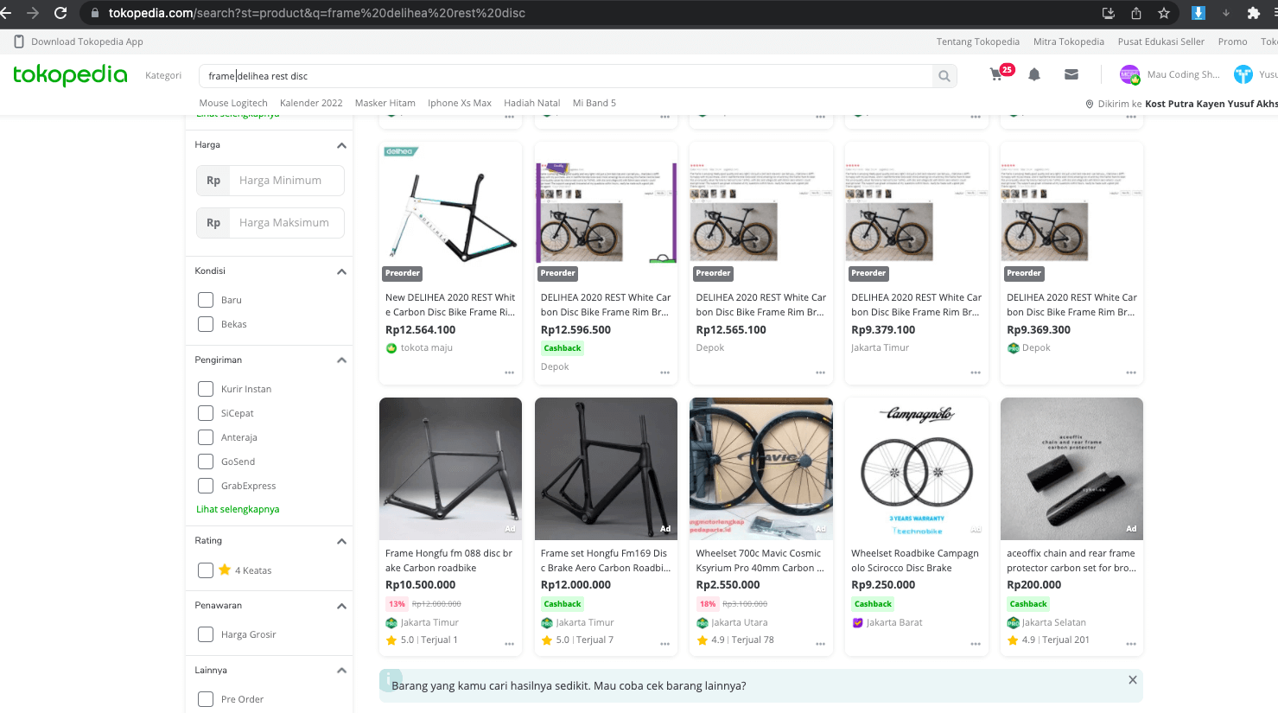Click the browser address bar URL
The height and width of the screenshot is (713, 1278).
pos(317,13)
